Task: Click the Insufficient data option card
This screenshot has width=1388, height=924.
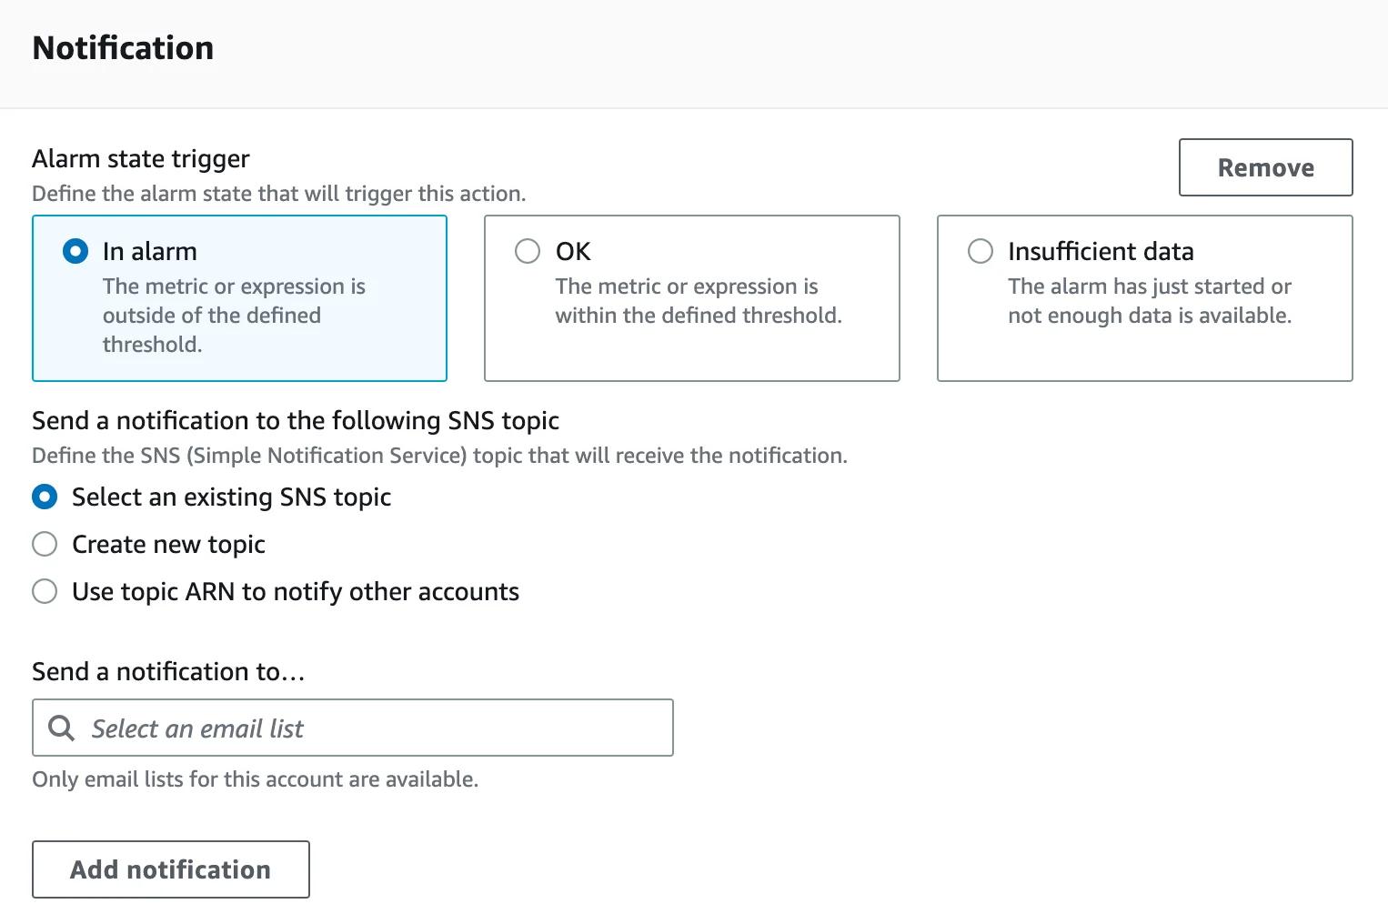Action: pyautogui.click(x=1144, y=298)
